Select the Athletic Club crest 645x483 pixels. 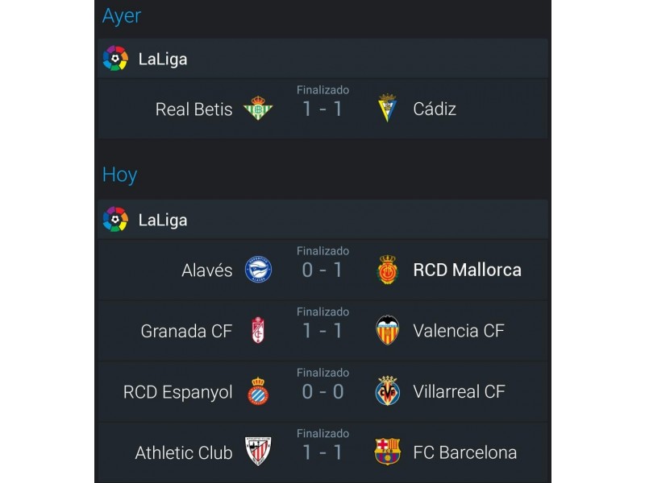click(258, 452)
